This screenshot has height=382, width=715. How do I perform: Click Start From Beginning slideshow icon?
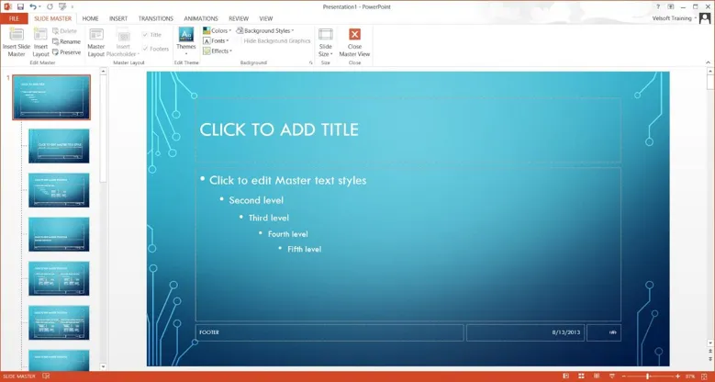coord(63,6)
